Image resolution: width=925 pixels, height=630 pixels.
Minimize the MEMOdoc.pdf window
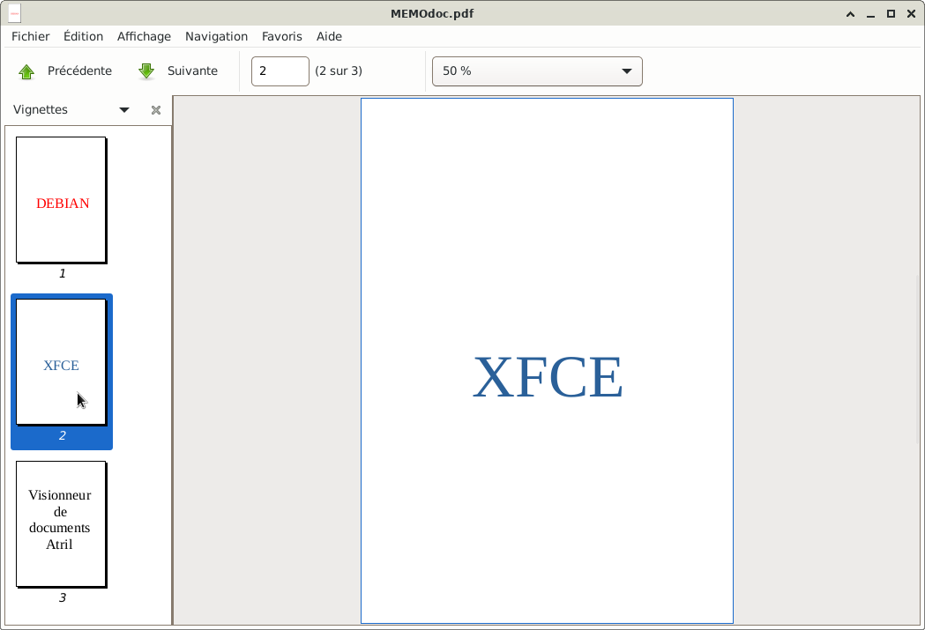(870, 14)
